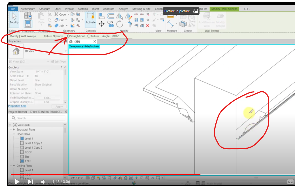Click the red X Delete icon in Modify panel
Image resolution: width=295 pixels, height=186 pixels.
tap(147, 25)
